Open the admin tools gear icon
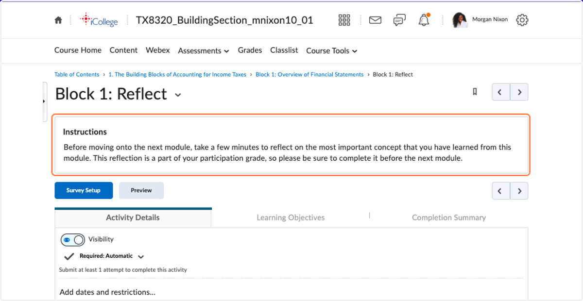 point(522,20)
